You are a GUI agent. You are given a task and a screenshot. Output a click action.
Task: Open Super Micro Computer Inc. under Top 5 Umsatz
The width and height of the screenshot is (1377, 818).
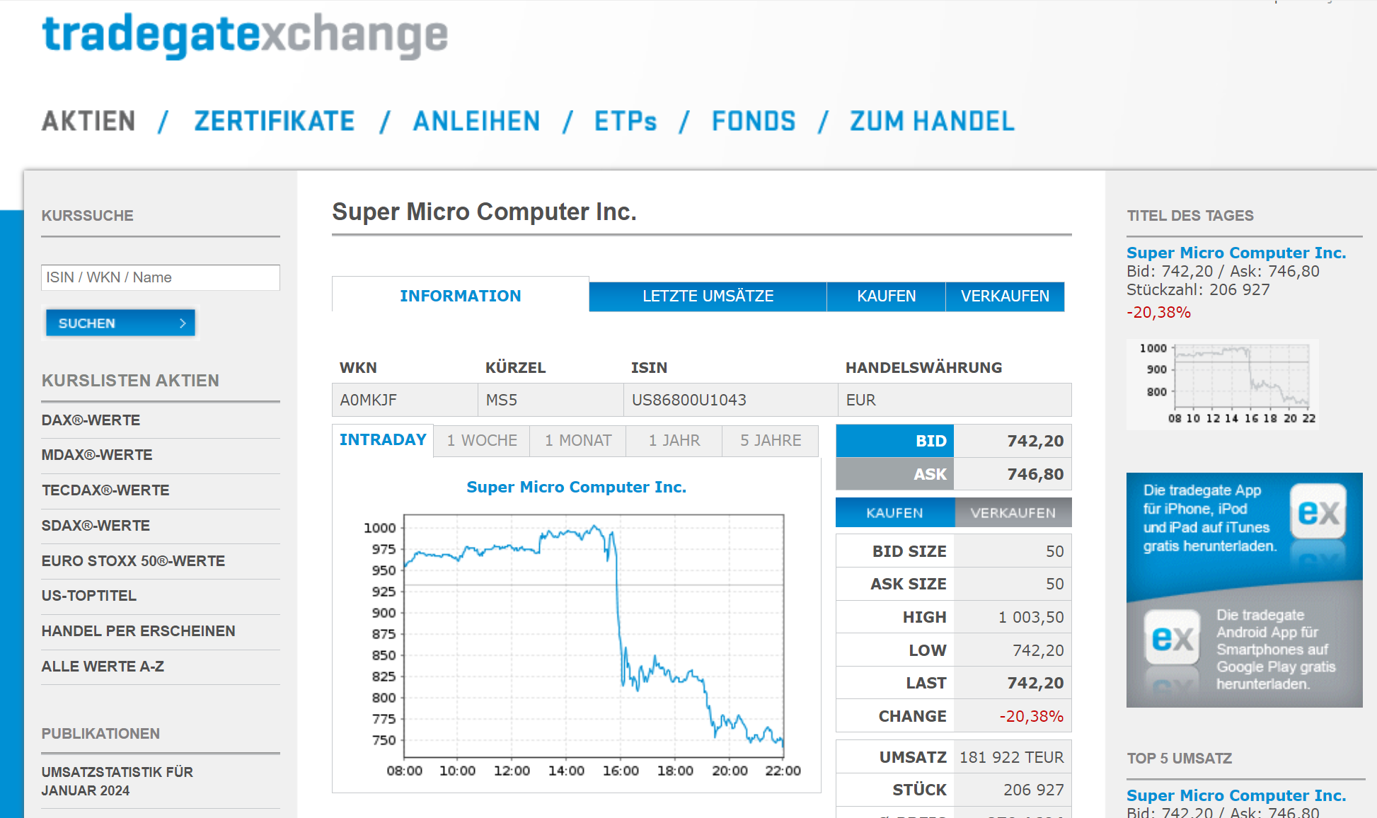[1236, 795]
